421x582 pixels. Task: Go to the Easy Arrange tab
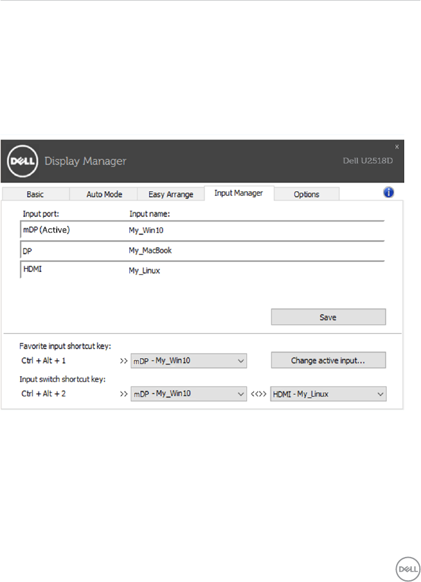coord(171,194)
